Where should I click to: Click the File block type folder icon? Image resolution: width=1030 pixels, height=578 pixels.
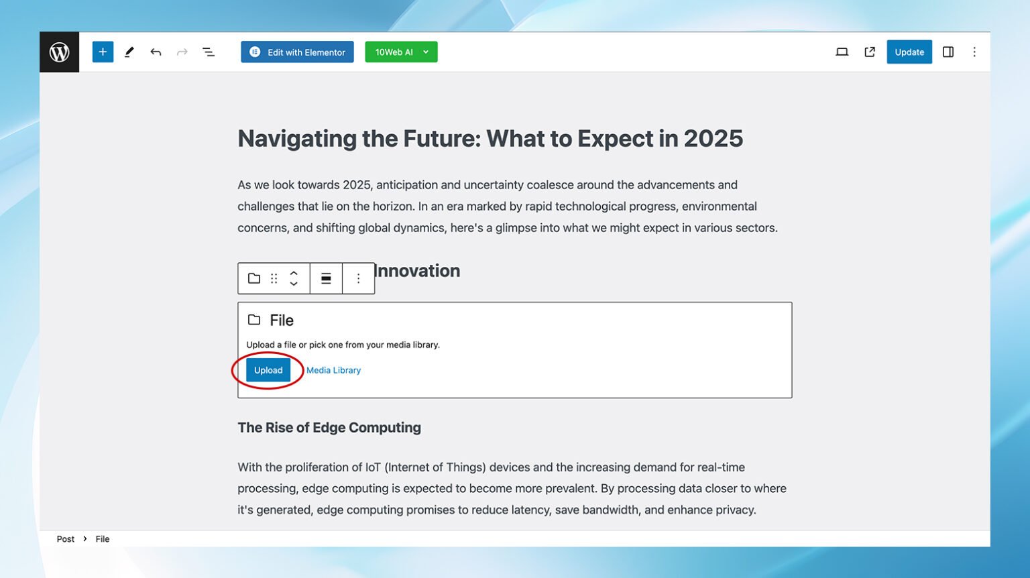click(254, 278)
